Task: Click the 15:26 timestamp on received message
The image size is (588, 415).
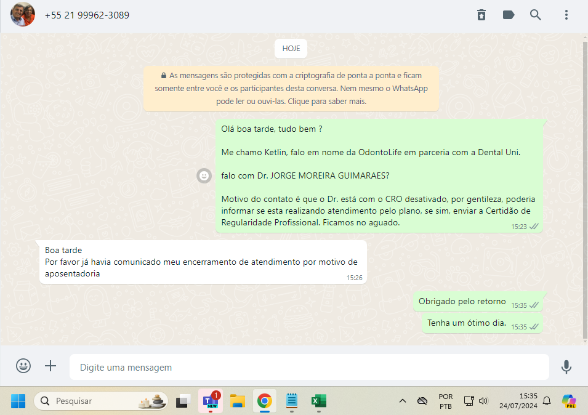Action: [x=354, y=278]
